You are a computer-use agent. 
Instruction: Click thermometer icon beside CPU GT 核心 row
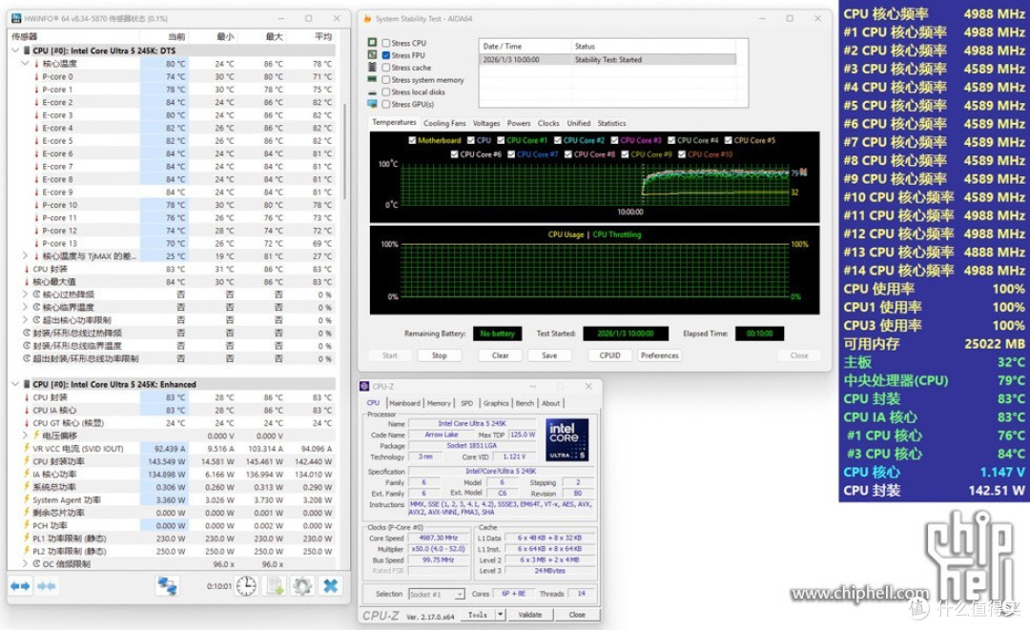tap(27, 423)
